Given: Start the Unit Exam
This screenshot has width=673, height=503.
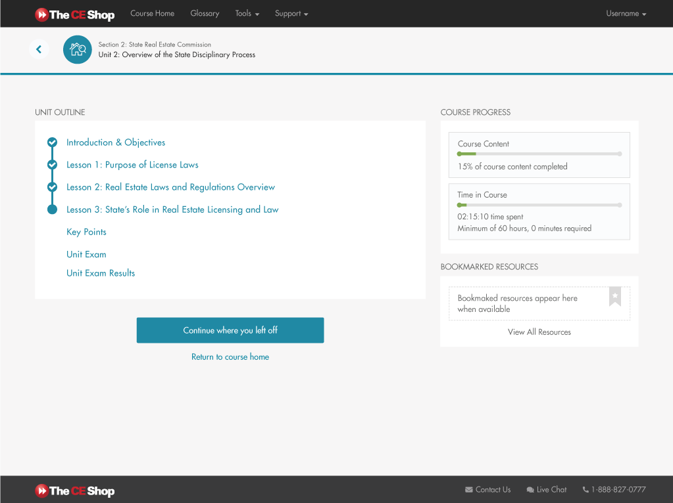Looking at the screenshot, I should coord(86,255).
